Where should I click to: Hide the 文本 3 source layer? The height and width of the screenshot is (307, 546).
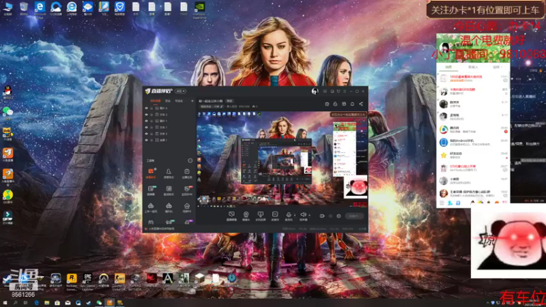click(x=146, y=134)
